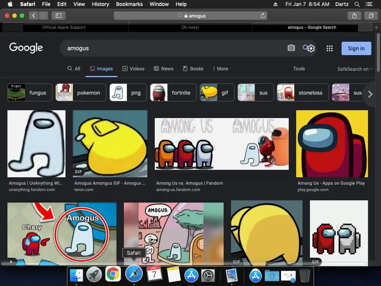This screenshot has height=286, width=381.
Task: Open Notification Center list icon
Action: [x=369, y=4]
